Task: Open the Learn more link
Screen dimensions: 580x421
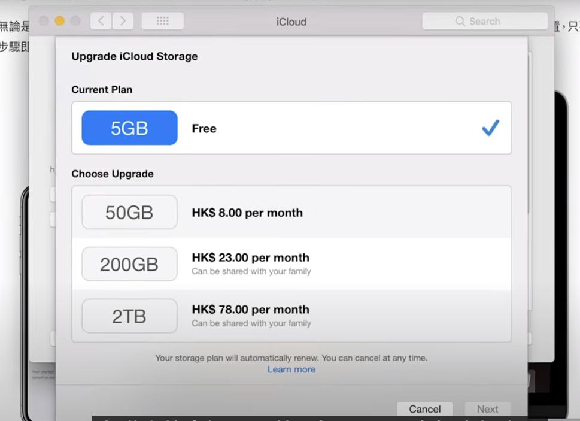Action: point(291,369)
